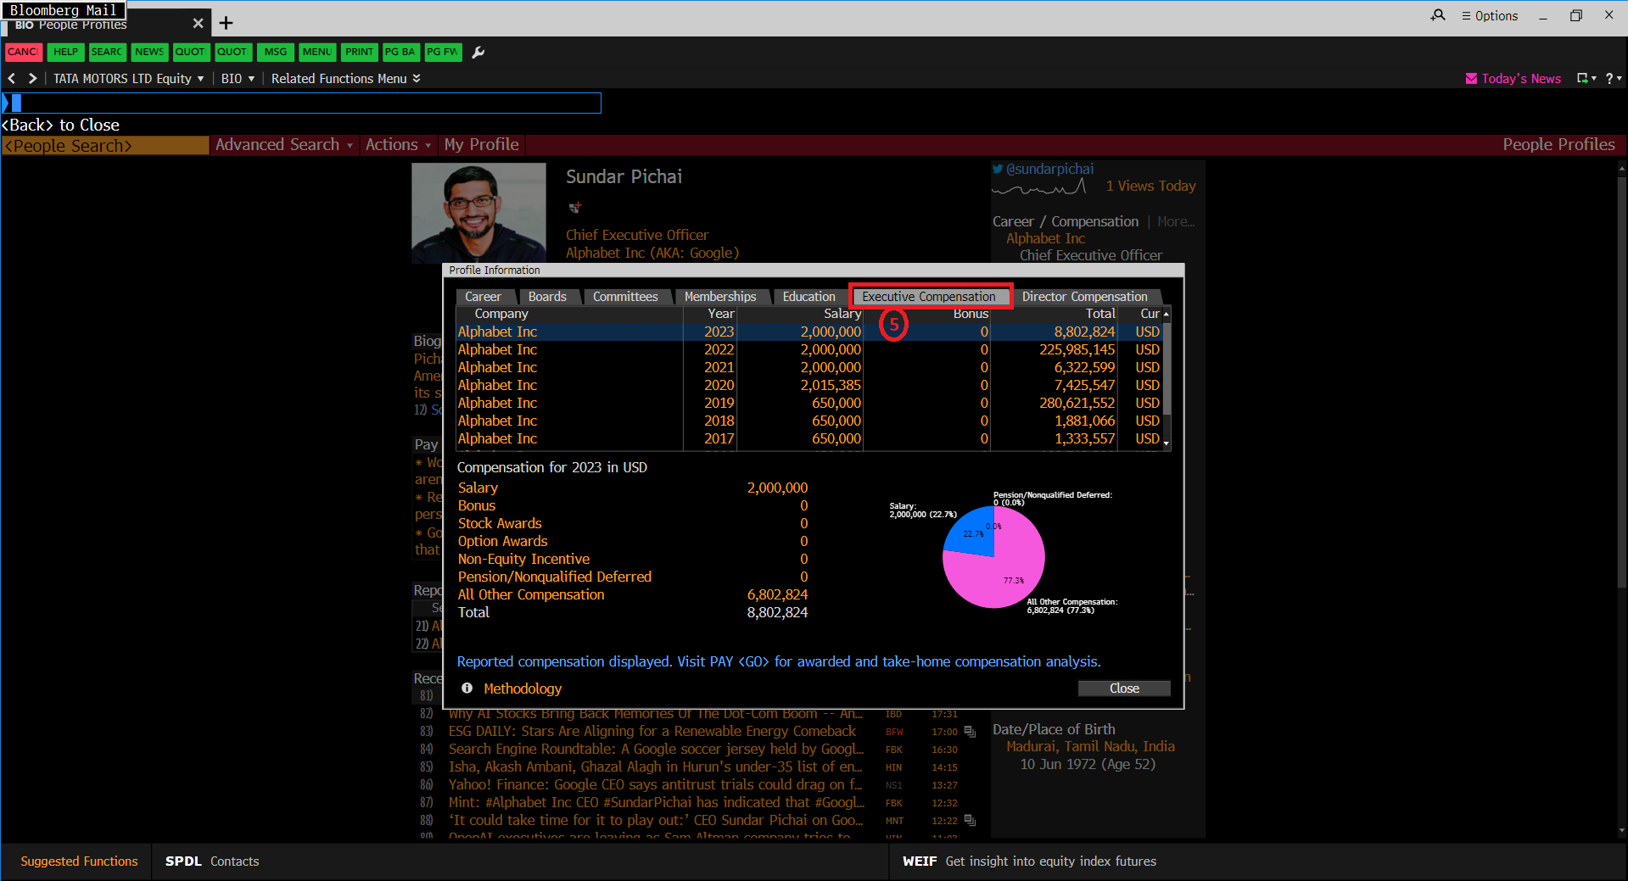This screenshot has height=881, width=1628.
Task: Switch to Director Compensation tab
Action: (x=1084, y=297)
